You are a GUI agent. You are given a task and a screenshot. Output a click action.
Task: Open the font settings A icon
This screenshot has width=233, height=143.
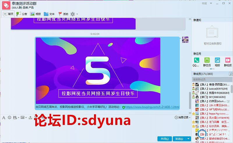(4, 118)
